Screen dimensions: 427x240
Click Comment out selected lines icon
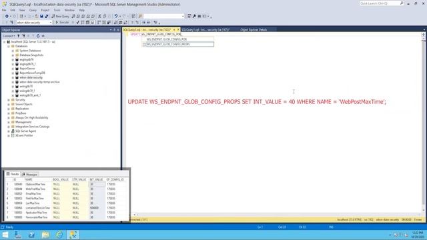tap(132, 23)
